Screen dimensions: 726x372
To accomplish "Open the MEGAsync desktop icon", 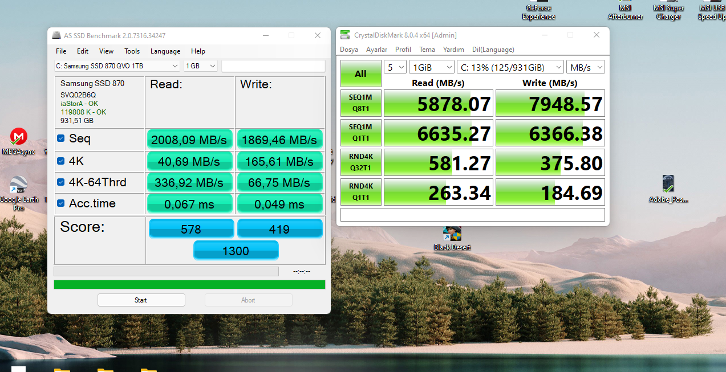I will (x=18, y=138).
